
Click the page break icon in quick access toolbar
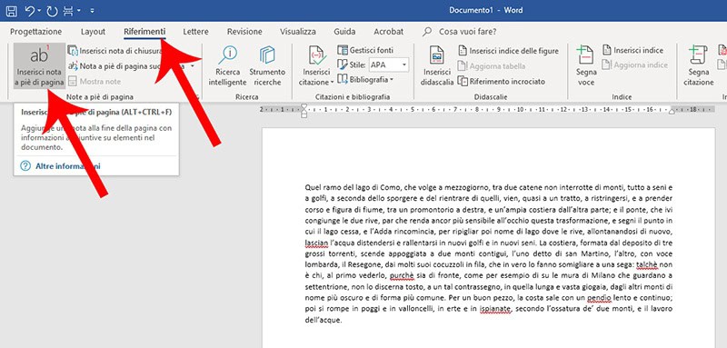68,10
